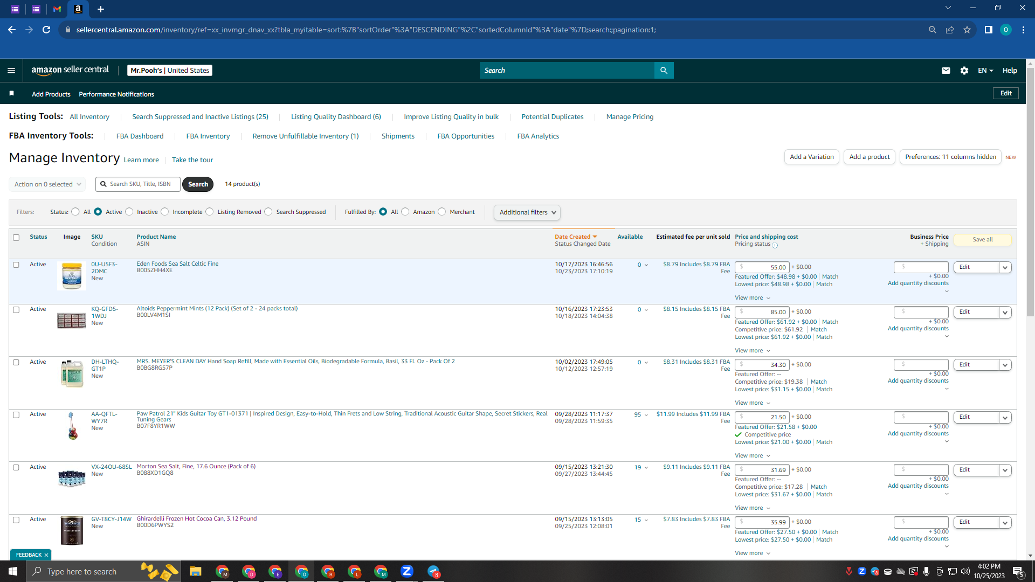Click the share page icon in address bar

(x=950, y=30)
